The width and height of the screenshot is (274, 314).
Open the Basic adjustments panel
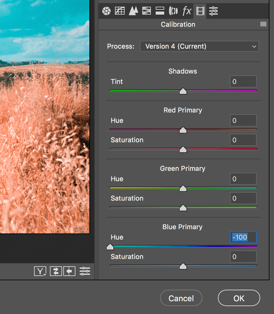point(106,11)
